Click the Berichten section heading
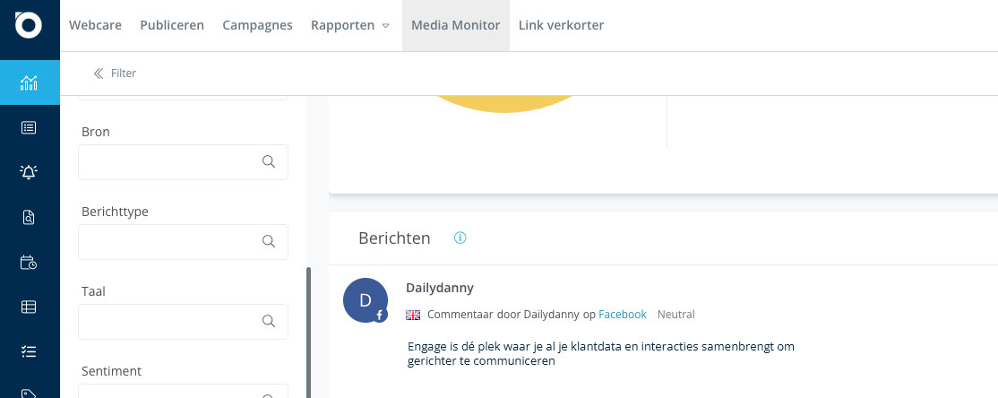The height and width of the screenshot is (398, 998). pyautogui.click(x=394, y=238)
